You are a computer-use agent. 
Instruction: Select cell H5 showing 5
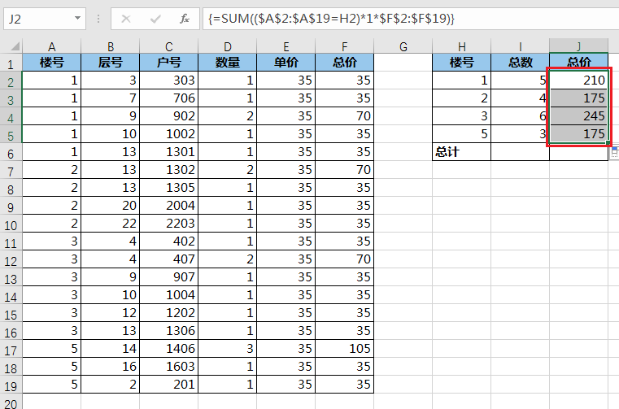coord(461,134)
